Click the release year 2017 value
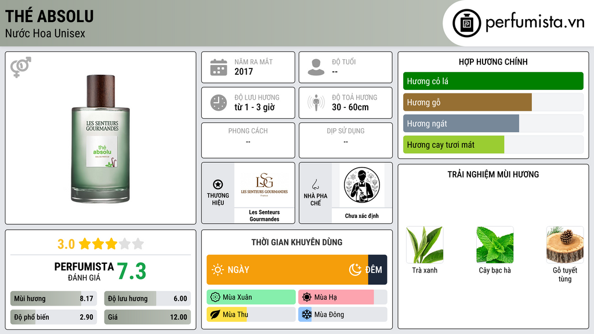594x334 pixels. coord(244,71)
